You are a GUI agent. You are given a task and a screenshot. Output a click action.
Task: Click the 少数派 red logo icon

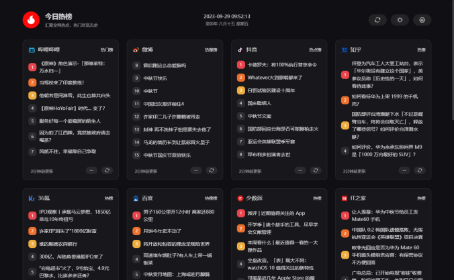pyautogui.click(x=240, y=198)
